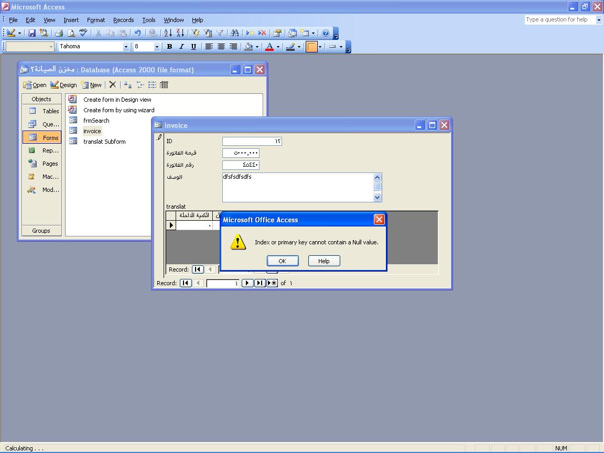Open the Records menu

pyautogui.click(x=124, y=20)
